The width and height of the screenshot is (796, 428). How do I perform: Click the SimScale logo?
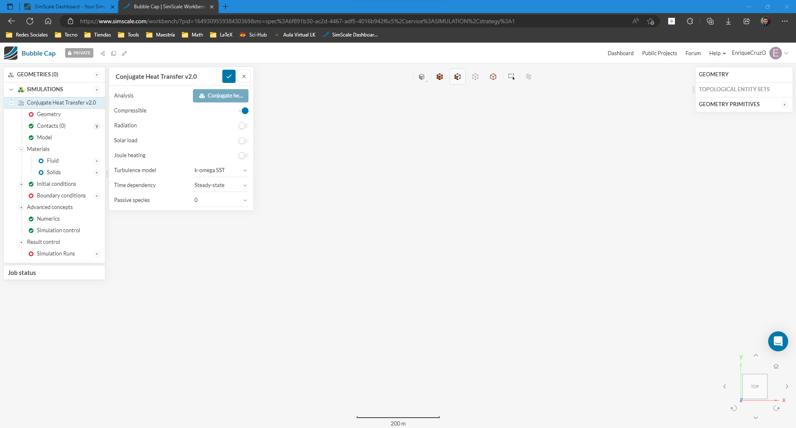pyautogui.click(x=11, y=53)
